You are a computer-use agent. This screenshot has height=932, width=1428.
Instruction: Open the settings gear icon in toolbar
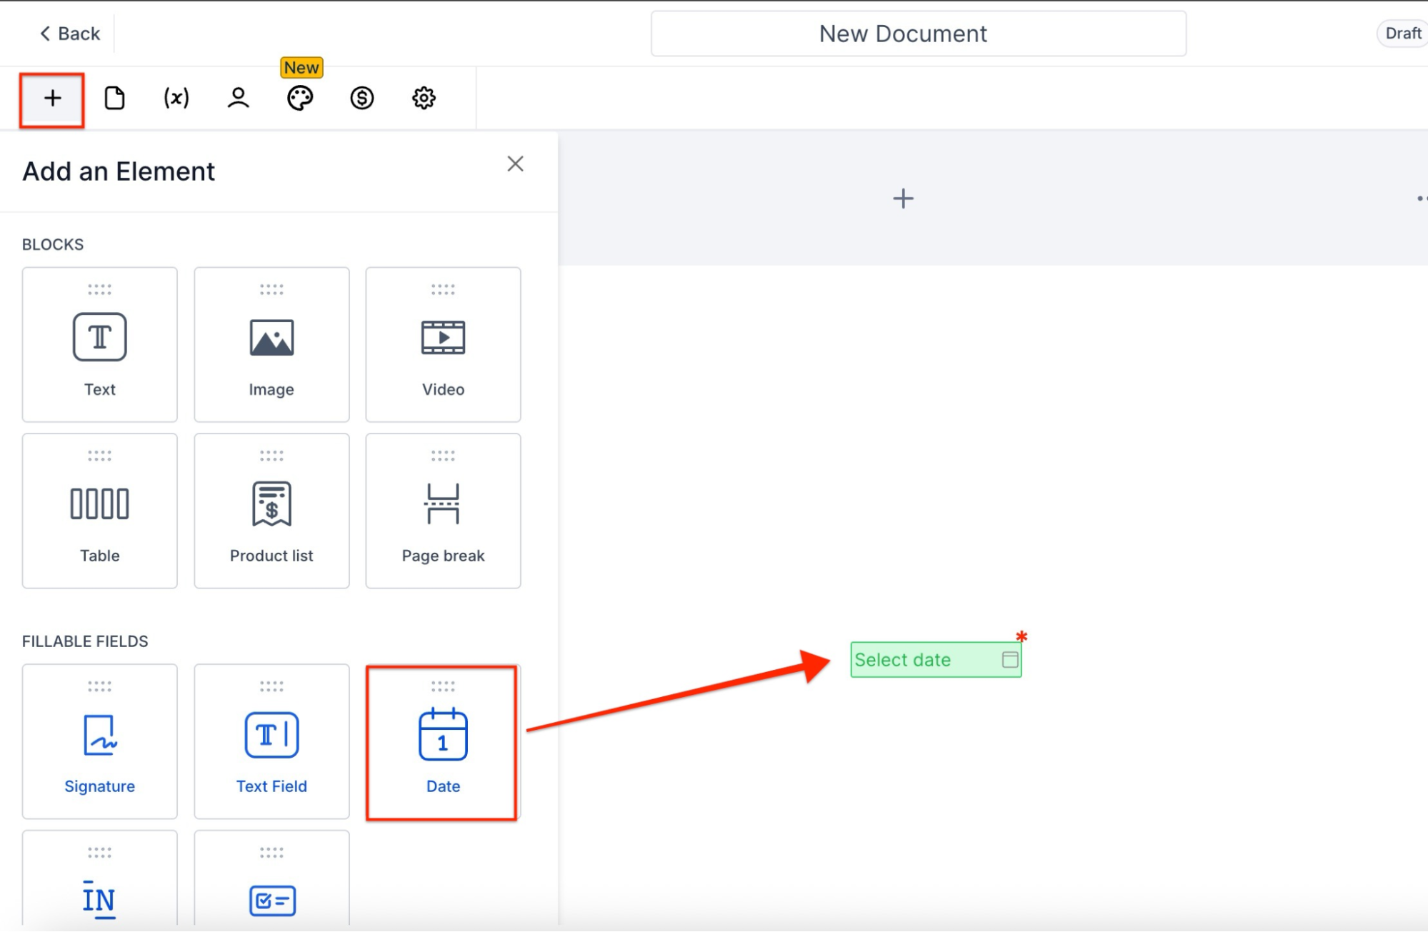(424, 99)
